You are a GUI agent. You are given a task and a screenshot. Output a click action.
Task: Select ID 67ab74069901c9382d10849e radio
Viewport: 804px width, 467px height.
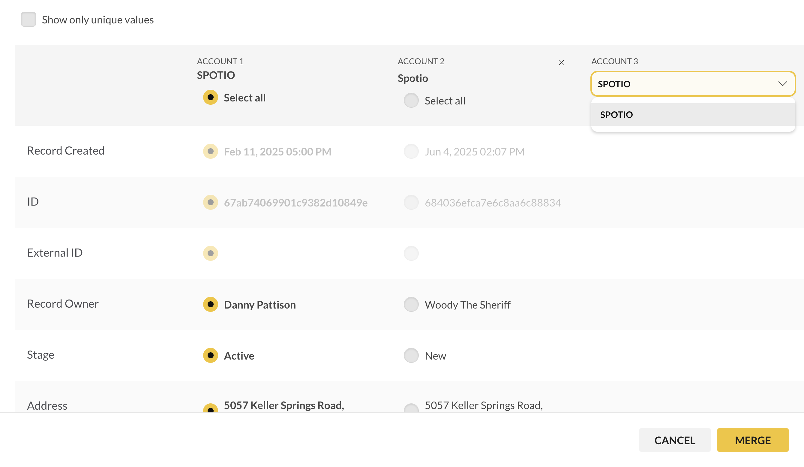211,202
